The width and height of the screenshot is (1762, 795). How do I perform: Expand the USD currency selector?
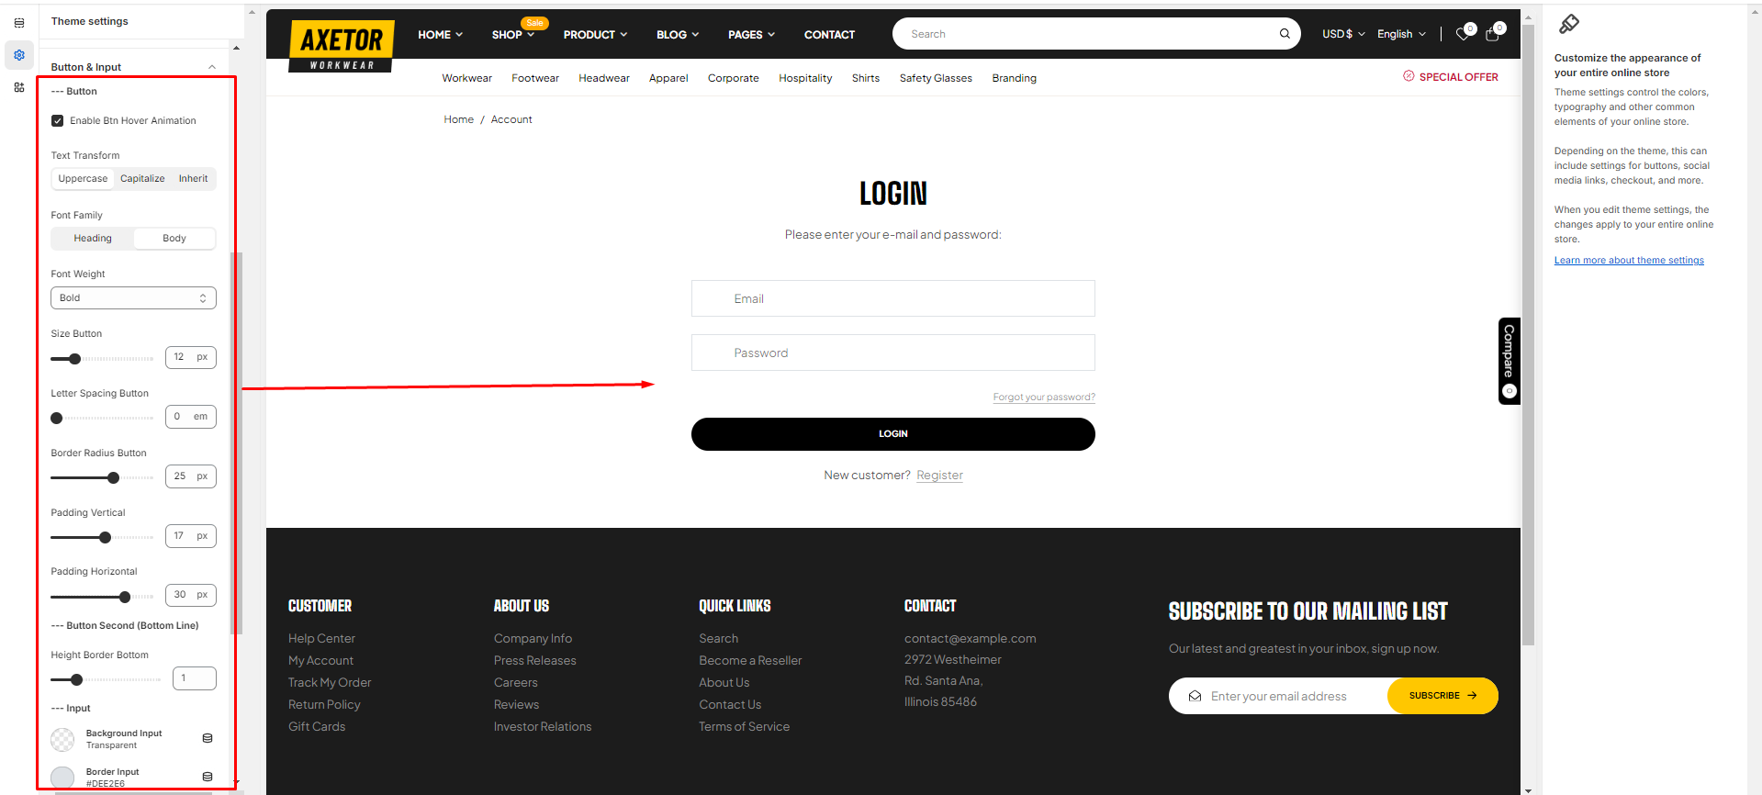[x=1342, y=34]
